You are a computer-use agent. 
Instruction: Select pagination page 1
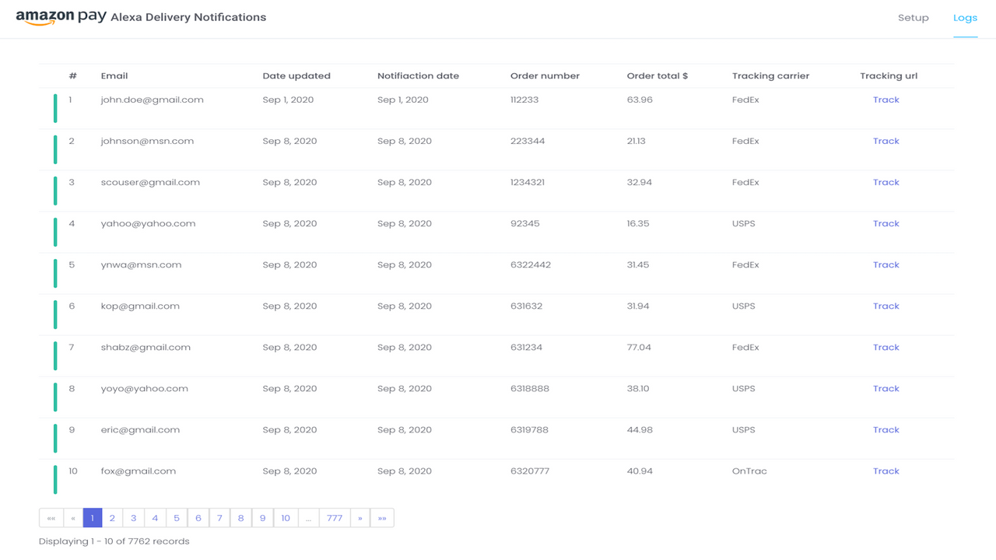93,518
